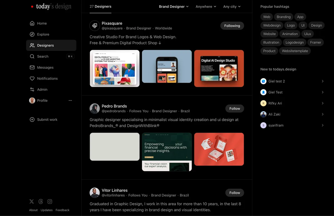Screen dimensions: 334x216
Task: Select the Uiux hashtag
Action: click(x=308, y=34)
